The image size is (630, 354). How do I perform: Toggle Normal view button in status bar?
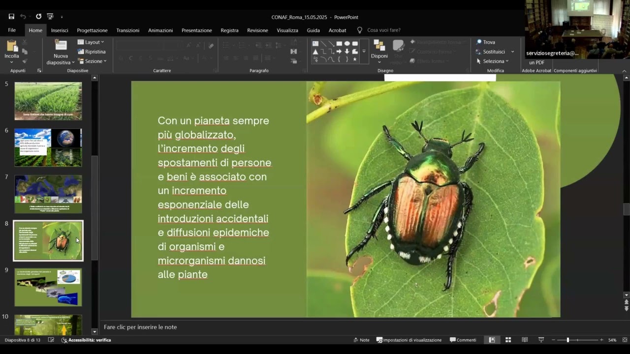(492, 340)
